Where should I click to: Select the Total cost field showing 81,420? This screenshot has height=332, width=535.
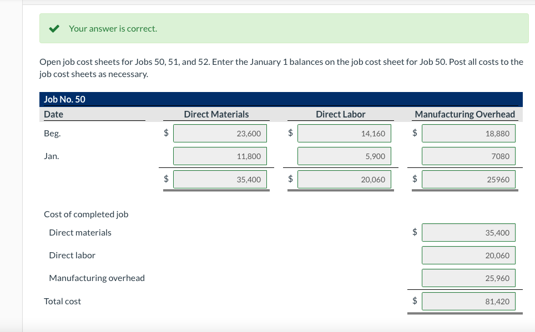[468, 301]
